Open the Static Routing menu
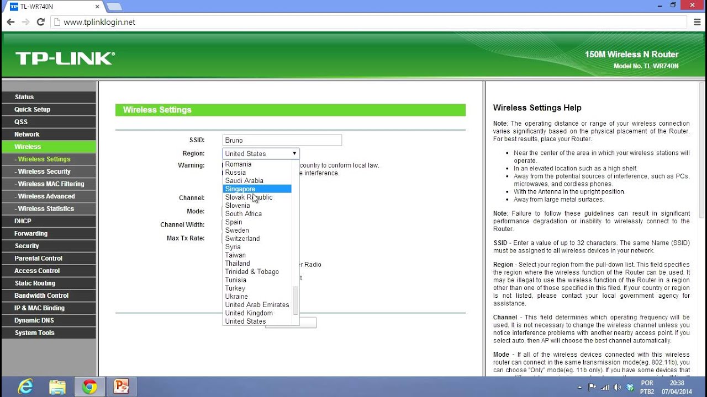 point(49,283)
